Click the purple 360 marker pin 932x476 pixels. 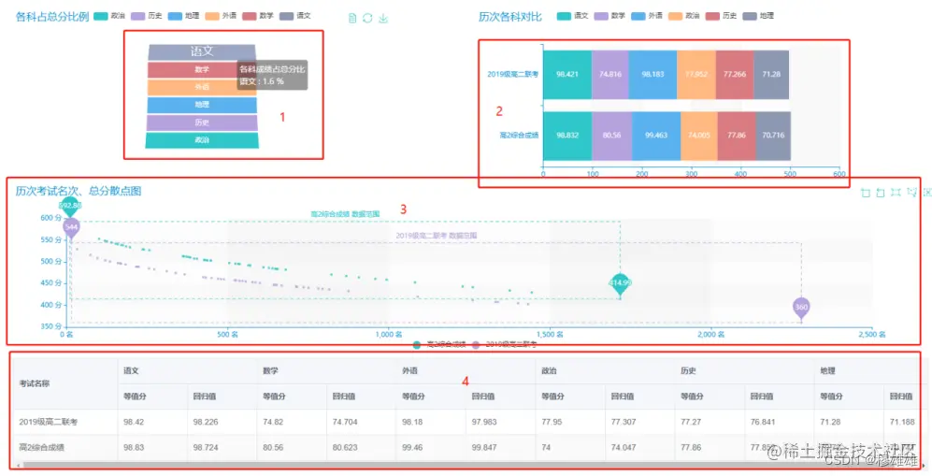tap(801, 309)
